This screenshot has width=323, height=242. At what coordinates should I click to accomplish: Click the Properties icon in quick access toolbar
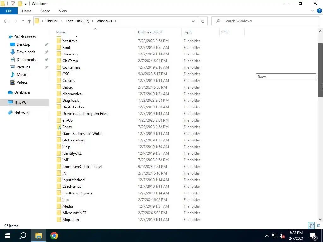pyautogui.click(x=13, y=4)
